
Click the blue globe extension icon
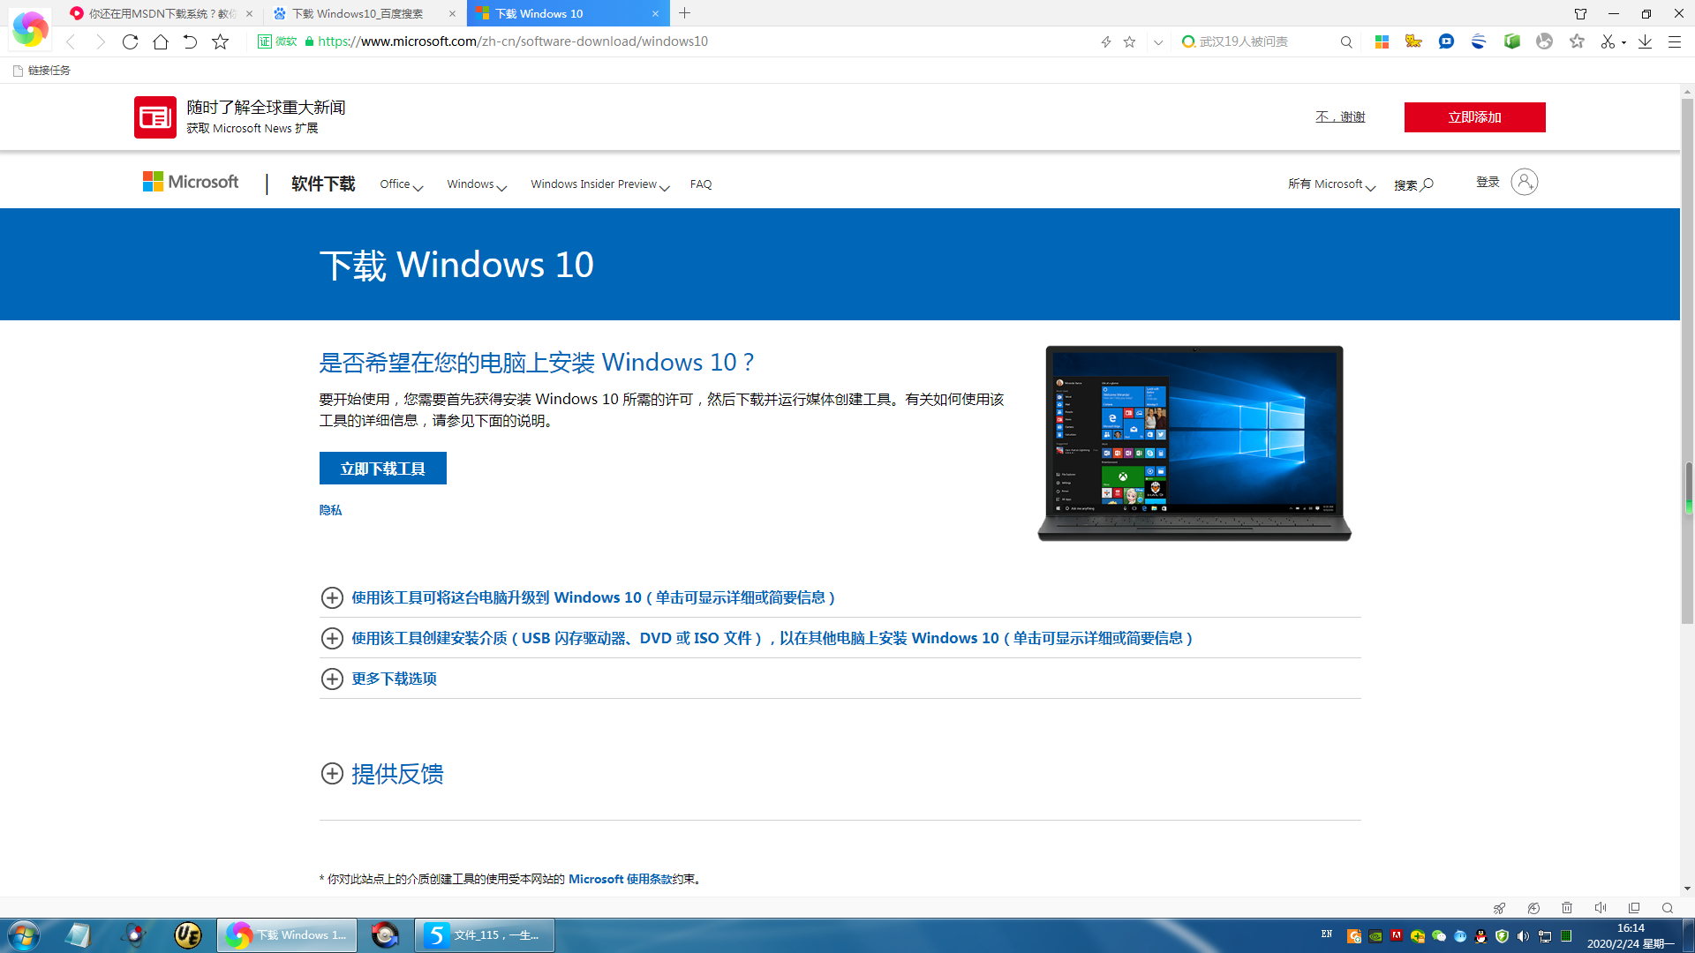tap(1479, 41)
